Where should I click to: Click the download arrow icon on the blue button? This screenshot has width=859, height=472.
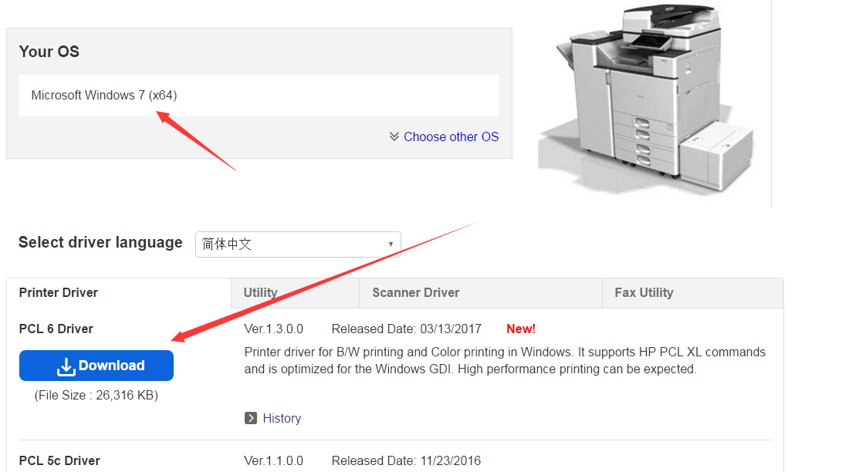(x=66, y=366)
